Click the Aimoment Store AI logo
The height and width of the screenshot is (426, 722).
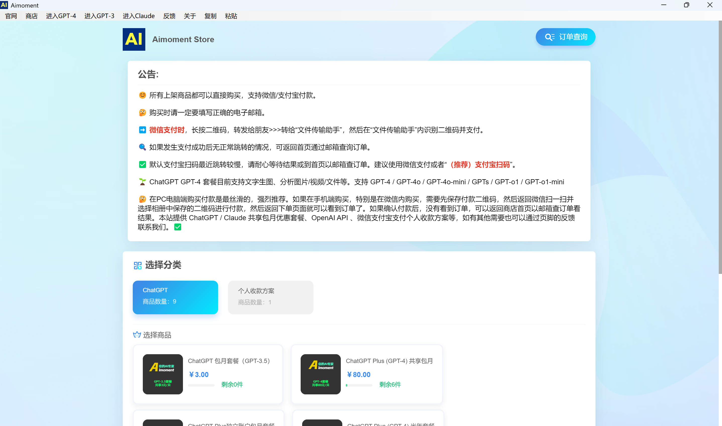[134, 39]
